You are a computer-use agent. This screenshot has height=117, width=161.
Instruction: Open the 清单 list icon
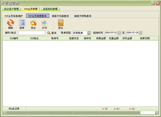coord(22,23)
